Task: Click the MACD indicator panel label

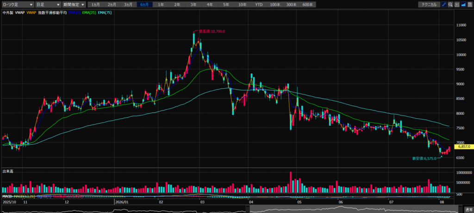Action: pyautogui.click(x=8, y=196)
